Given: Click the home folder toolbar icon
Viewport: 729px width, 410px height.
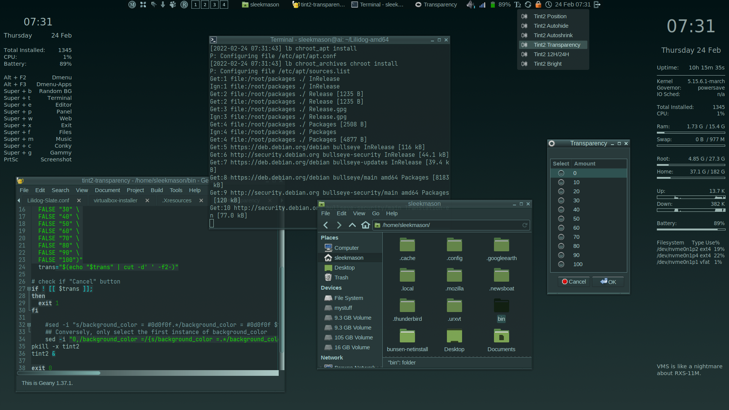Looking at the screenshot, I should coord(365,225).
